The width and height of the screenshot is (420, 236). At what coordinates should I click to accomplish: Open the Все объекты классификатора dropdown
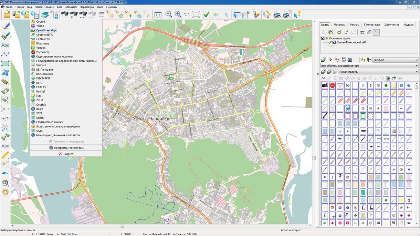click(369, 66)
